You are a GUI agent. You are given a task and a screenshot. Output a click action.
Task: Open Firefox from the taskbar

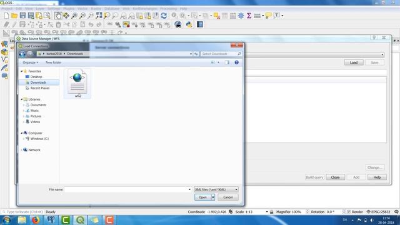pos(36,220)
